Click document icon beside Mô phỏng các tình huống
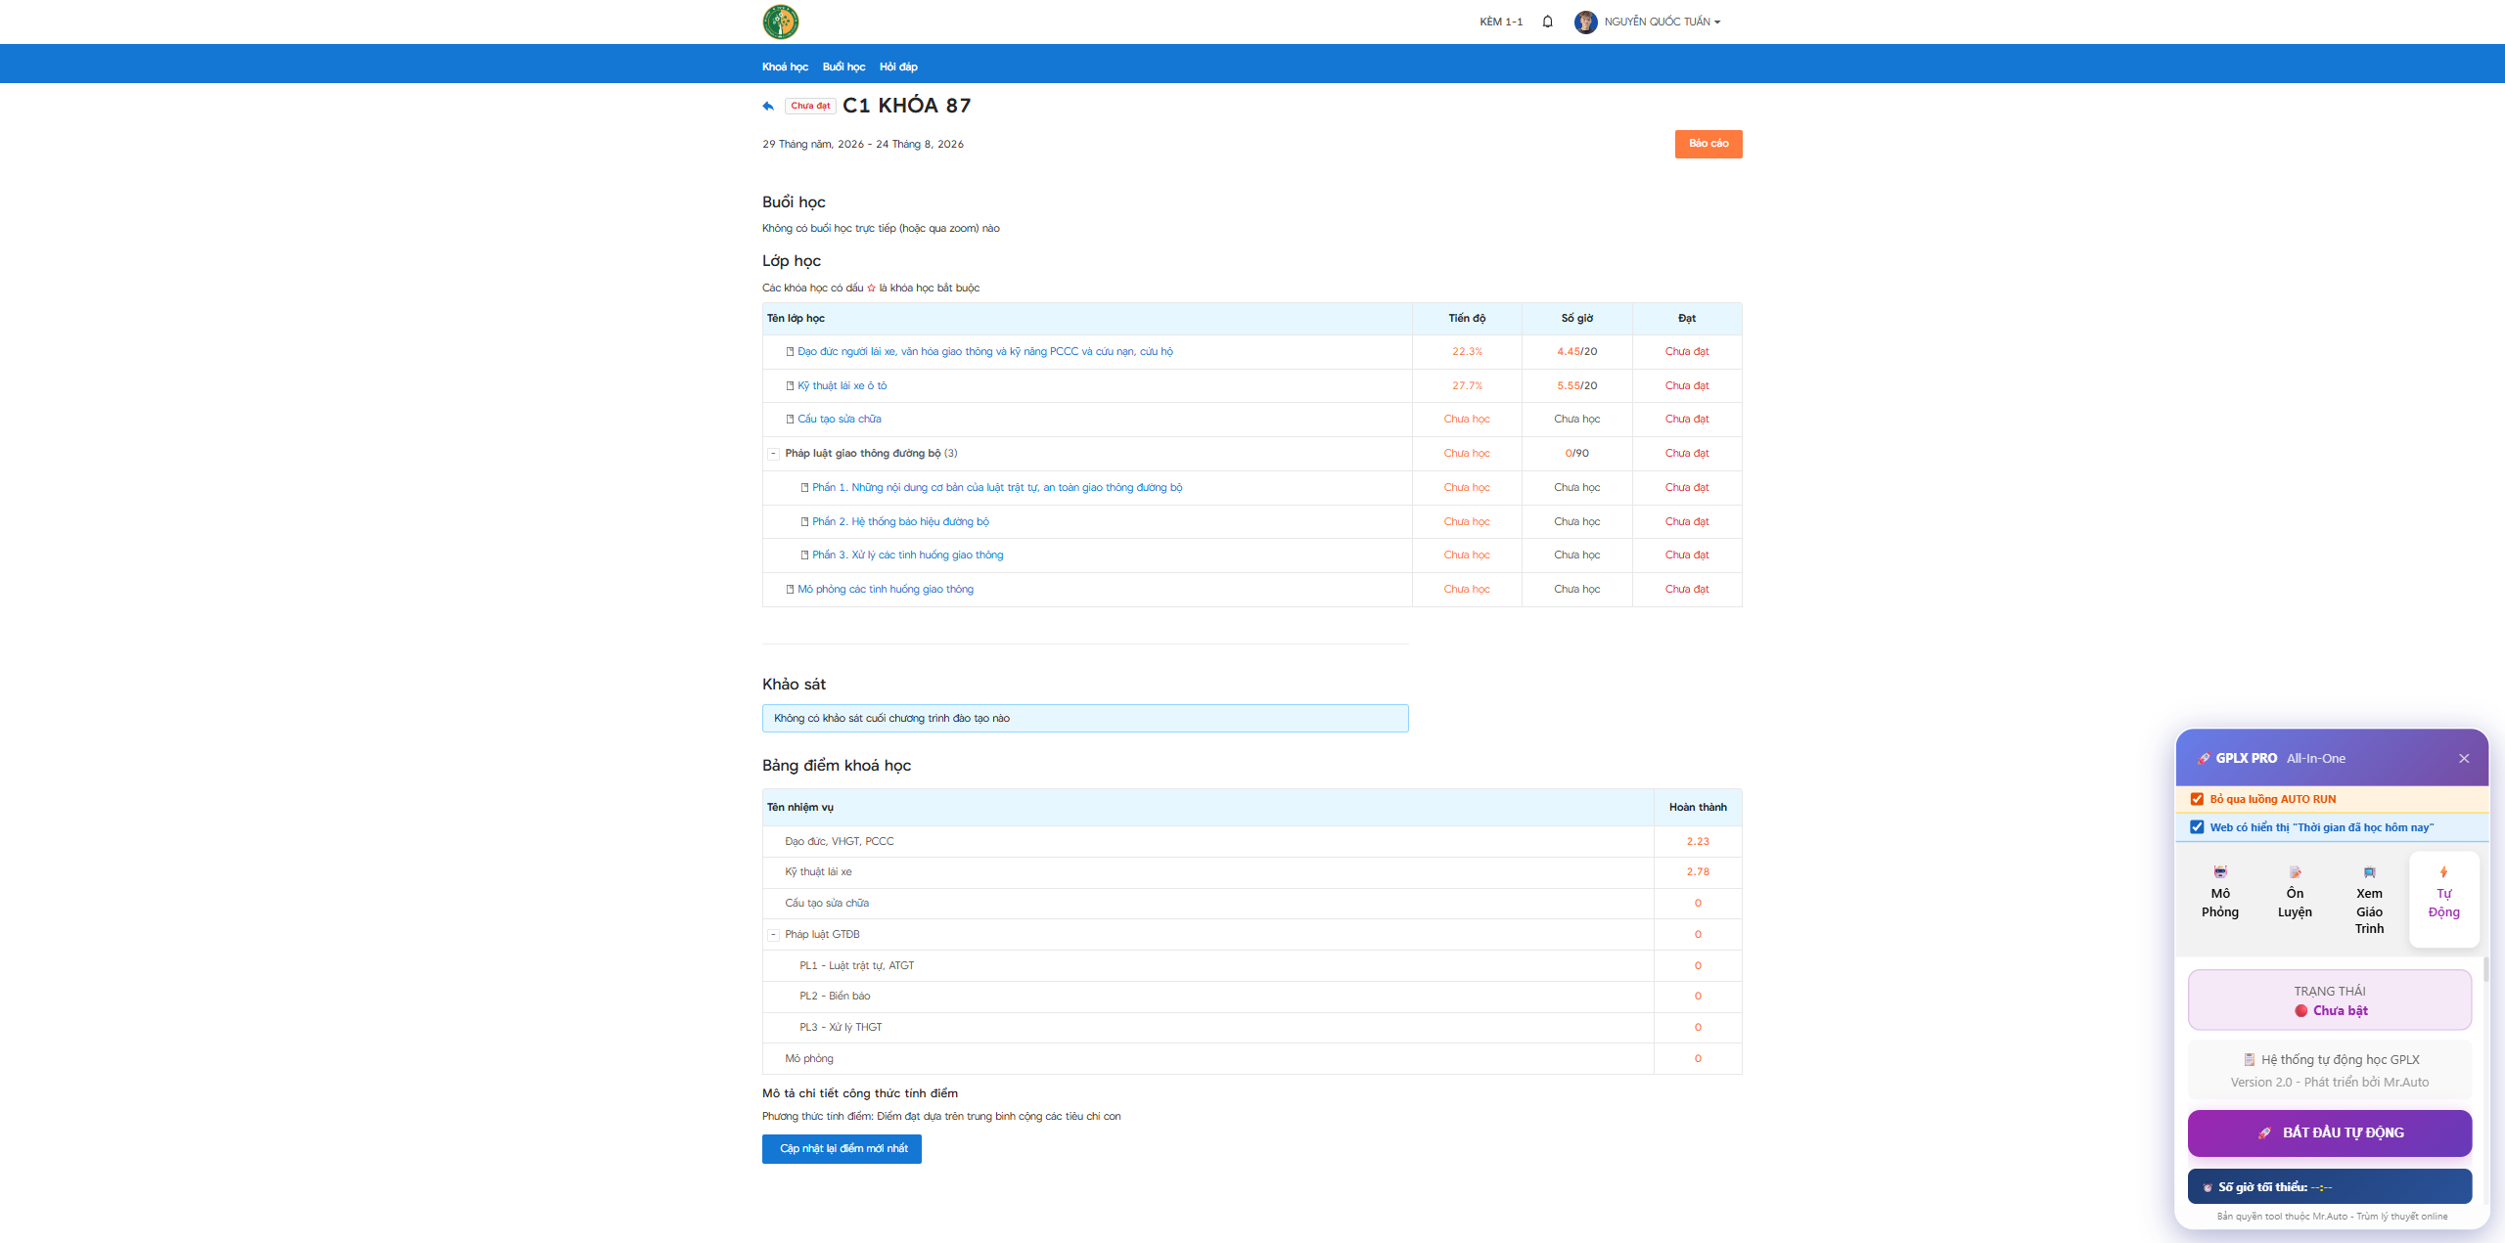 (x=790, y=590)
